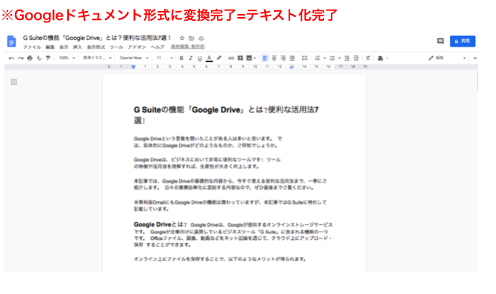Click the blue 共有 share button
The image size is (496, 294).
[x=463, y=41]
